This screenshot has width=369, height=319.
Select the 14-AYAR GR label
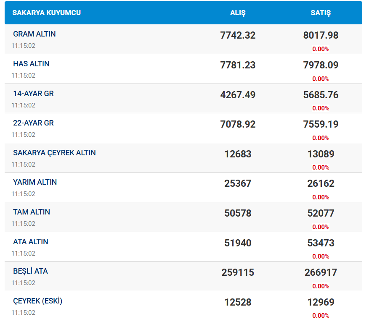pos(33,94)
